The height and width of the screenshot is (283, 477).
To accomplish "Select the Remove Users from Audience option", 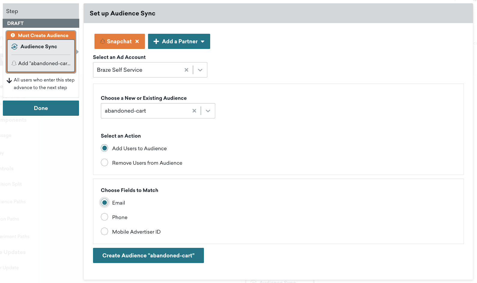I will [x=104, y=162].
